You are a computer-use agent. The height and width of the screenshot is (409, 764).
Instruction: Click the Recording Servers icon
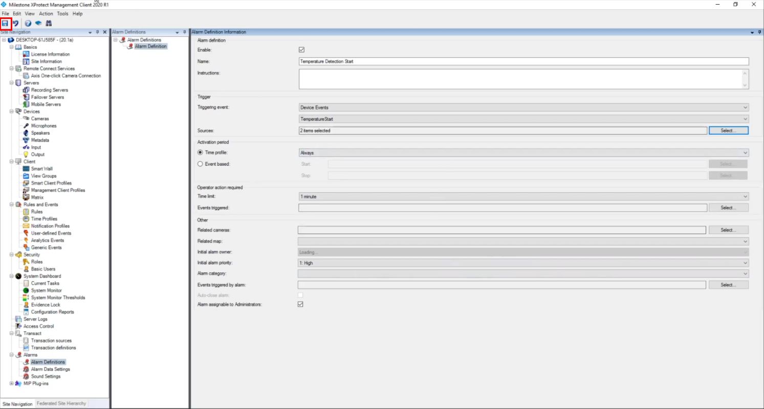pyautogui.click(x=27, y=90)
